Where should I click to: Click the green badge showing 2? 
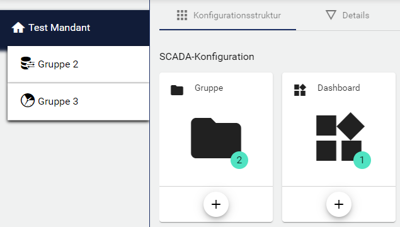pos(239,160)
